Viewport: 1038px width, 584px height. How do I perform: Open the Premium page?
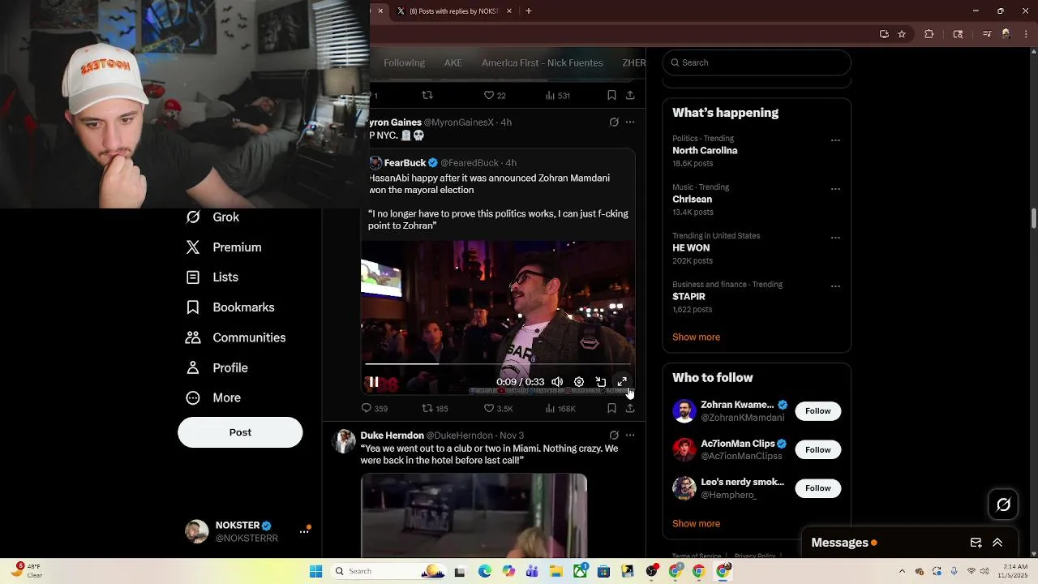[x=224, y=247]
